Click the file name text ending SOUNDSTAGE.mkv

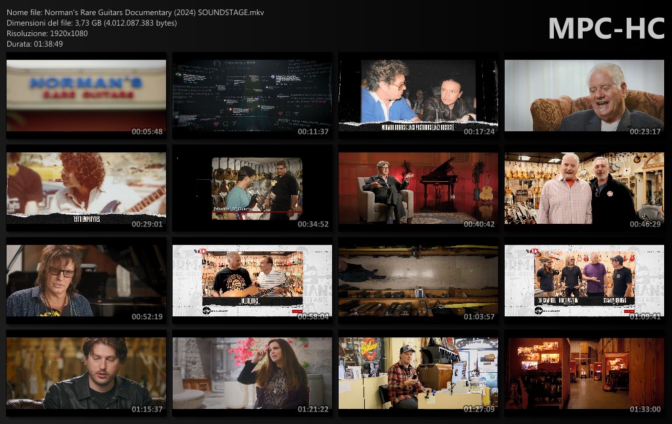point(135,12)
